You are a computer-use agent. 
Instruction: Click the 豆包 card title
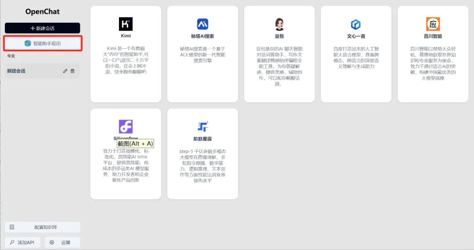coord(279,36)
